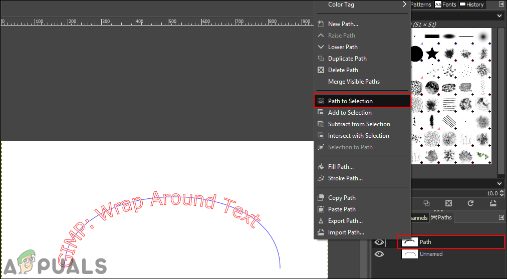507x279 pixels.
Task: Click the Delete brush icon
Action: tap(448, 203)
